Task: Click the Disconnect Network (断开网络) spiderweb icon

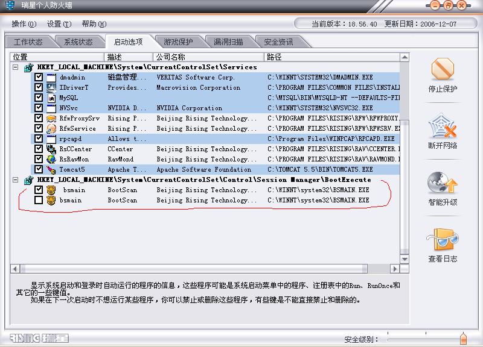Action: [x=443, y=126]
